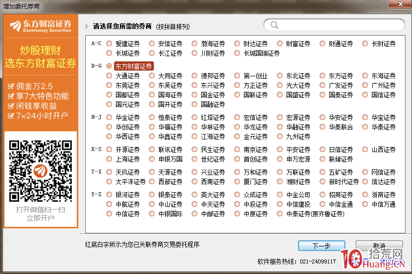Choose 兴业证券 broker
The height and width of the screenshot is (274, 412).
click(x=194, y=172)
